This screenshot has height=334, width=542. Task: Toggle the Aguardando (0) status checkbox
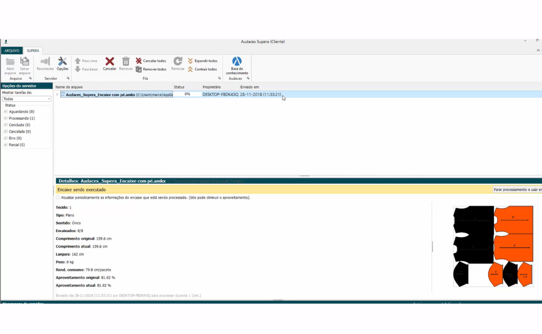click(6, 112)
